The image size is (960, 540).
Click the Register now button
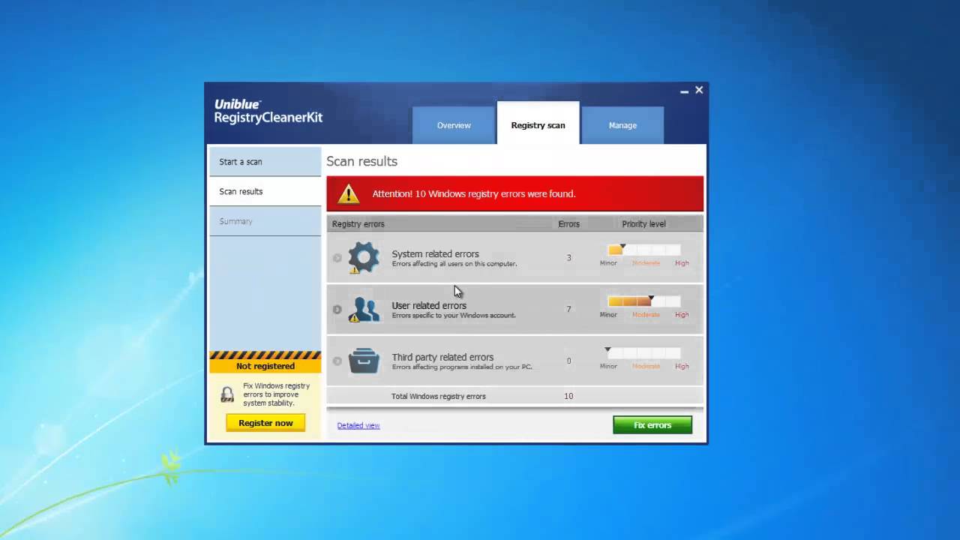(x=265, y=423)
